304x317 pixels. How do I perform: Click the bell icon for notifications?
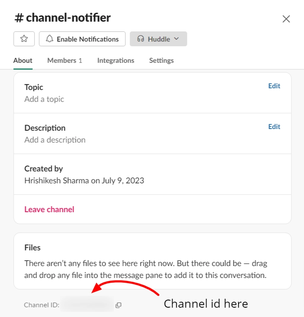[x=50, y=39]
